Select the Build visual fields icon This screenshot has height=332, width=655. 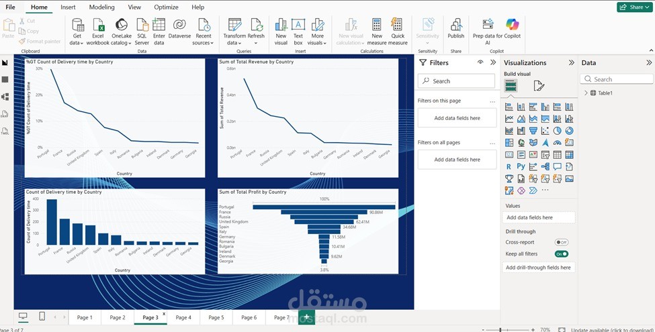coord(511,86)
